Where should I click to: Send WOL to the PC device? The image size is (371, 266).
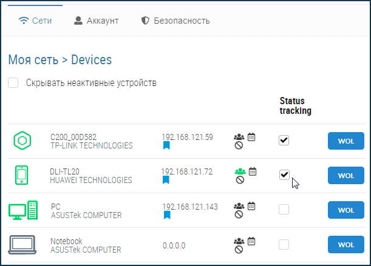pyautogui.click(x=345, y=210)
